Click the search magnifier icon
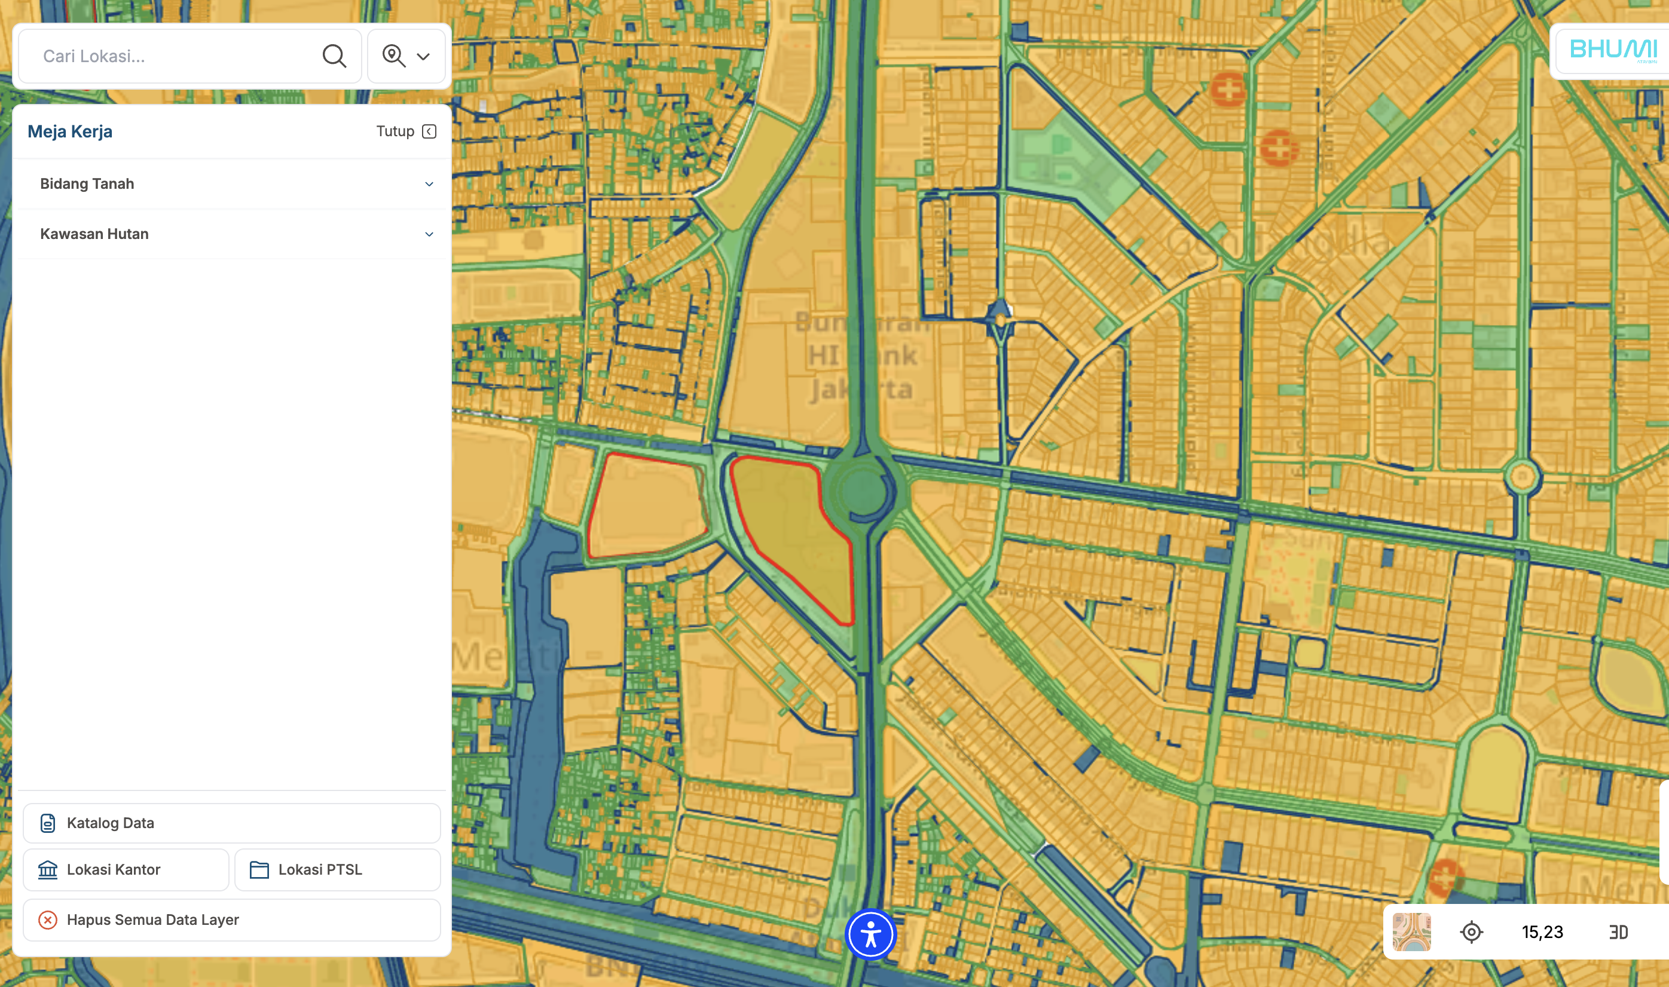This screenshot has height=987, width=1669. pos(334,57)
